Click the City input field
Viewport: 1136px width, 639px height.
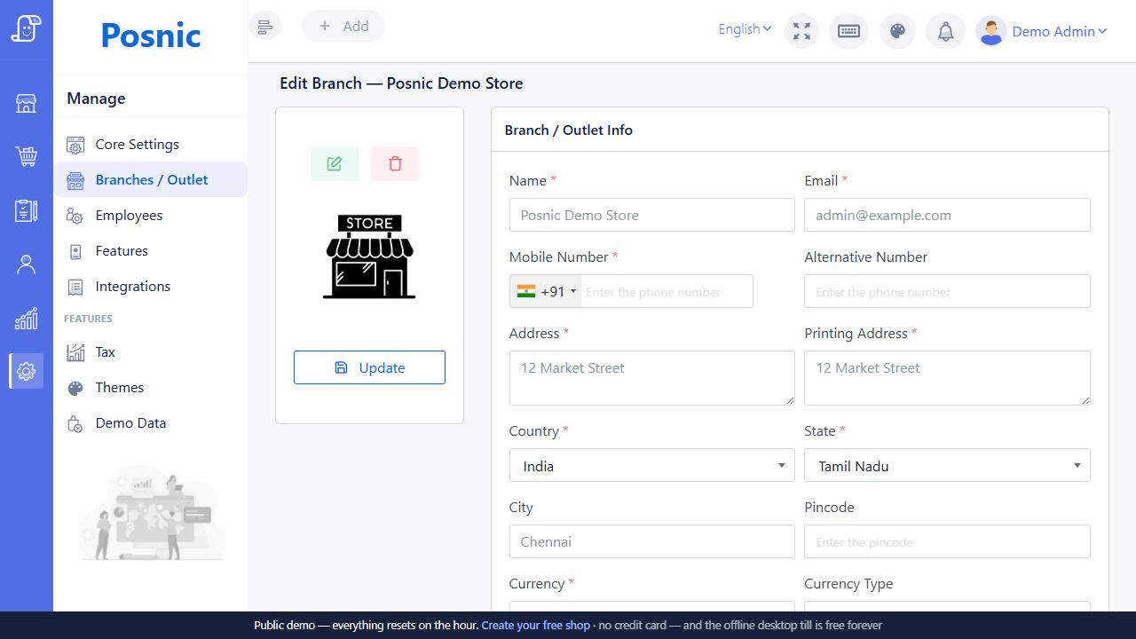tap(652, 541)
